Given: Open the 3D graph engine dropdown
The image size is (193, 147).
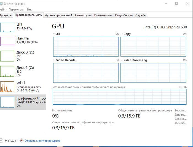Looking at the screenshot, I should pyautogui.click(x=54, y=34).
